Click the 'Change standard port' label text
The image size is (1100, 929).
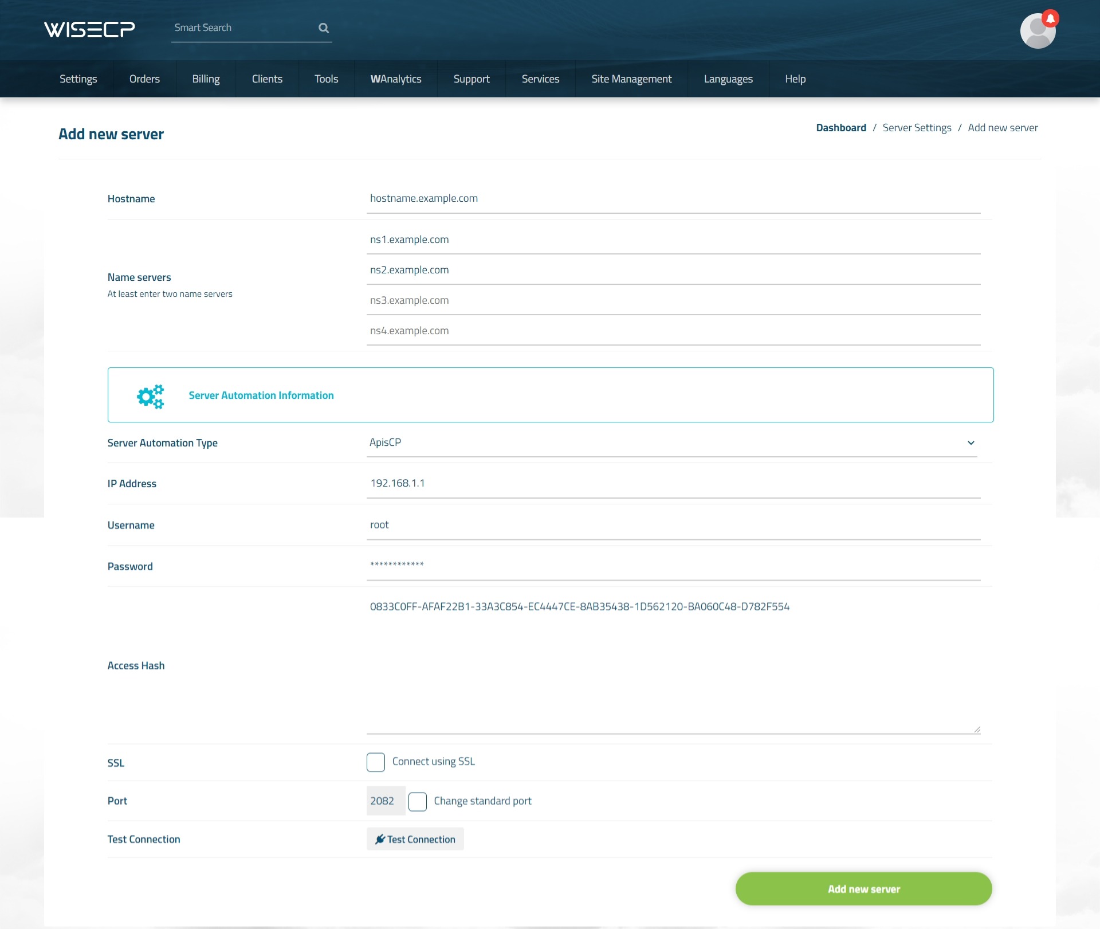click(482, 801)
